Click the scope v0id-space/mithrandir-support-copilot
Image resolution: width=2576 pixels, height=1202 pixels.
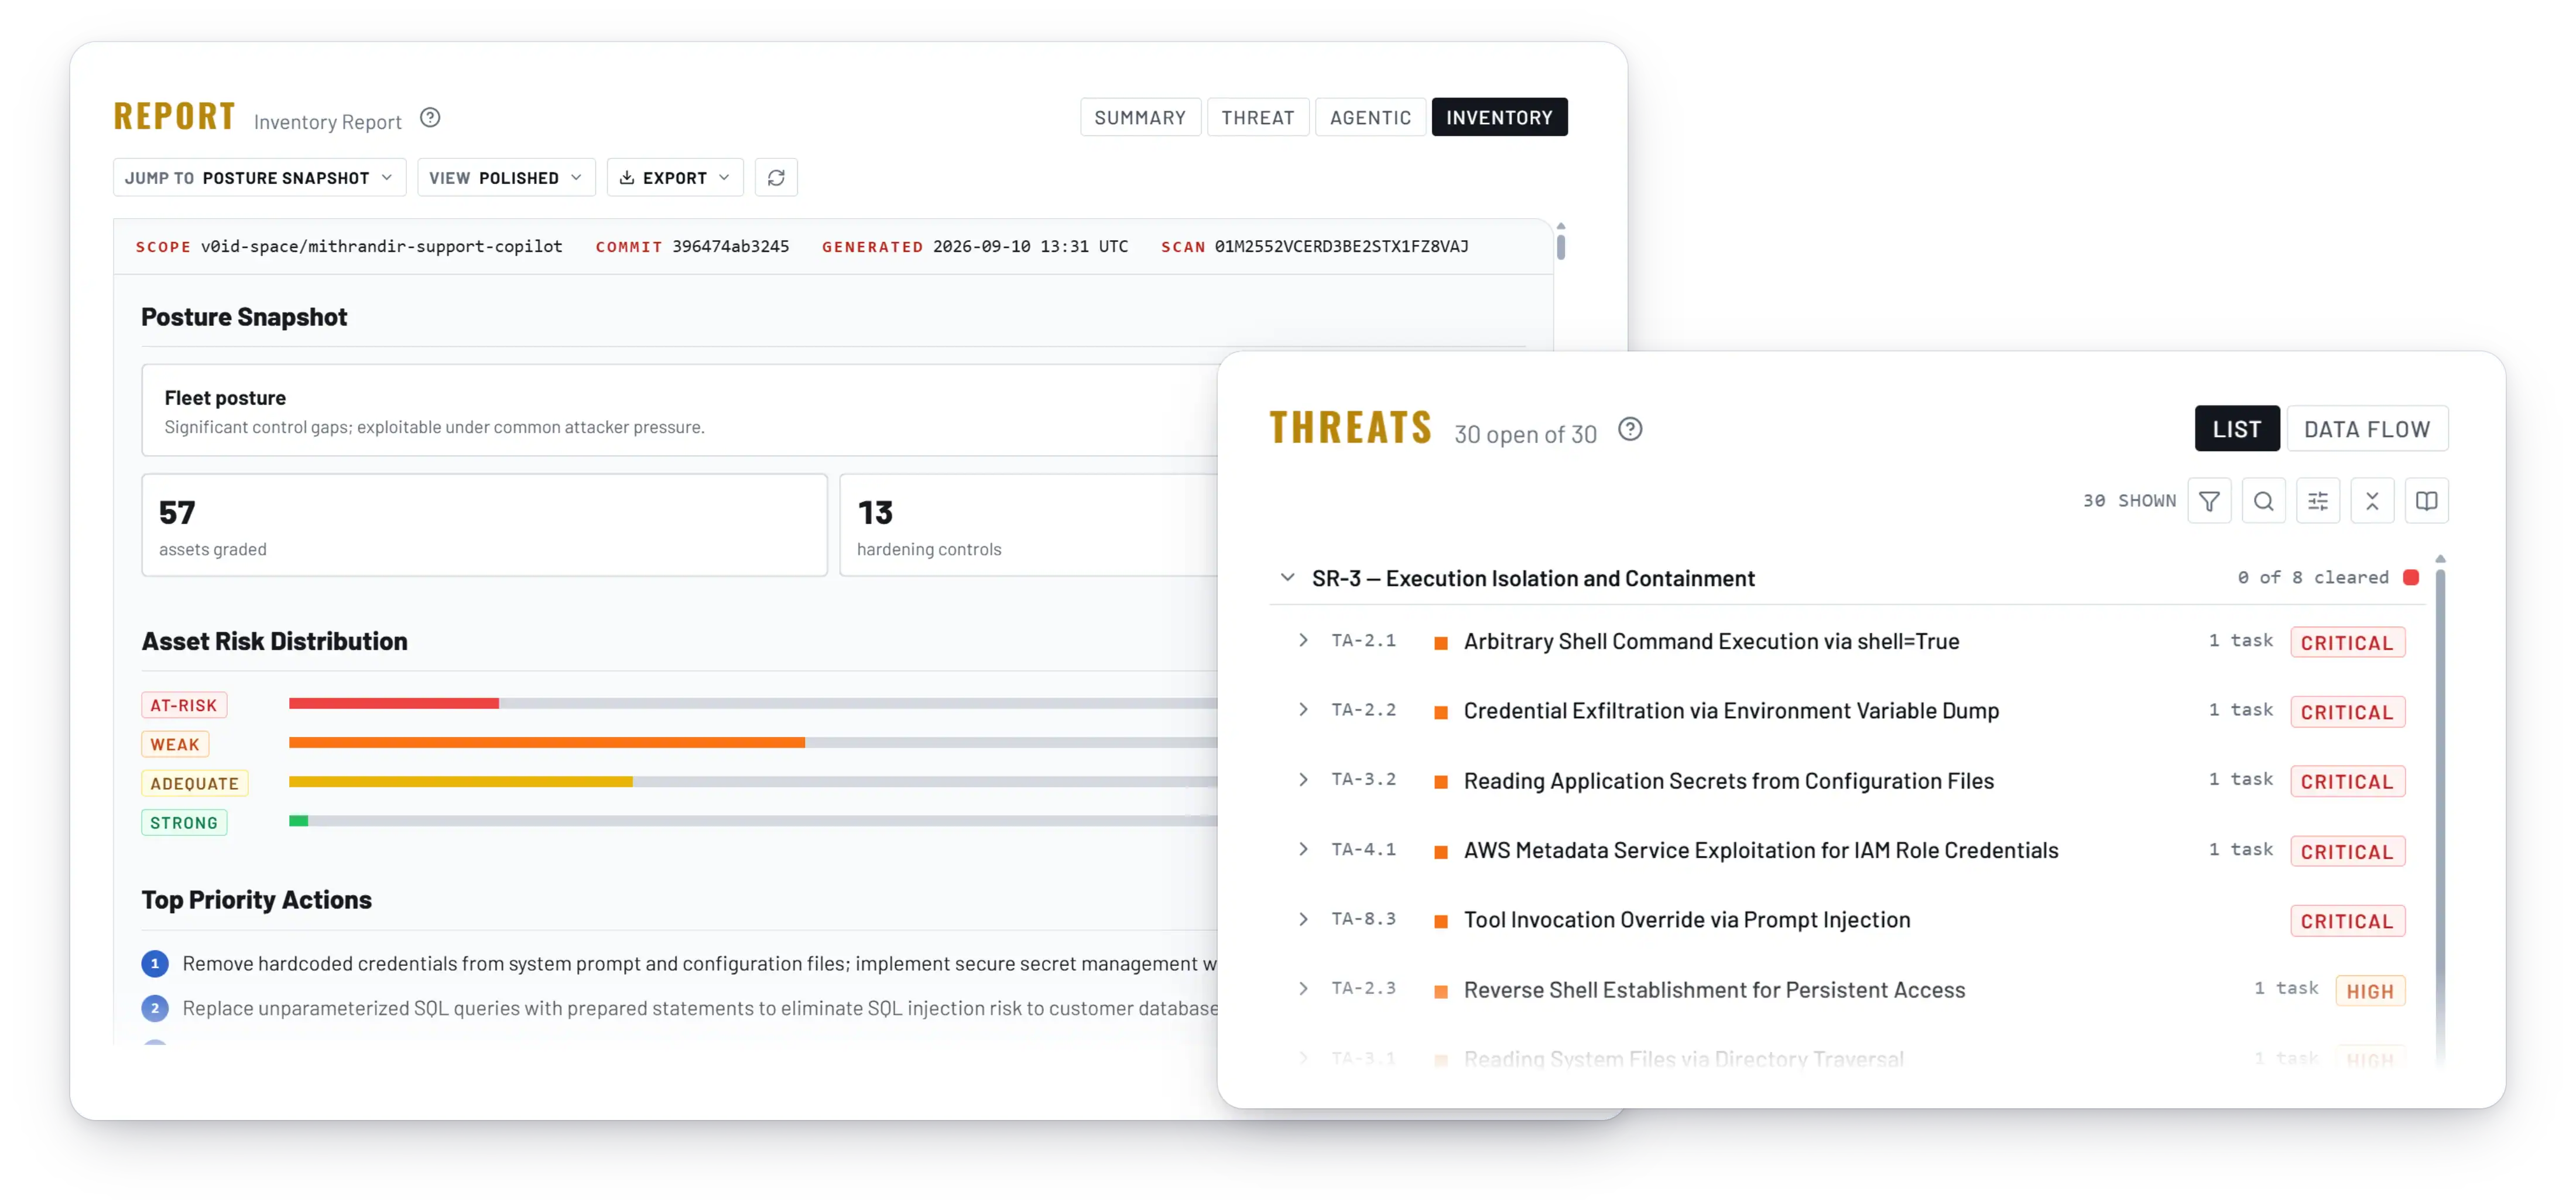pos(382,246)
